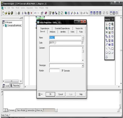Screen dimensions: 123x118
Task: Click the Save toolbar icon
Action: [9, 13]
